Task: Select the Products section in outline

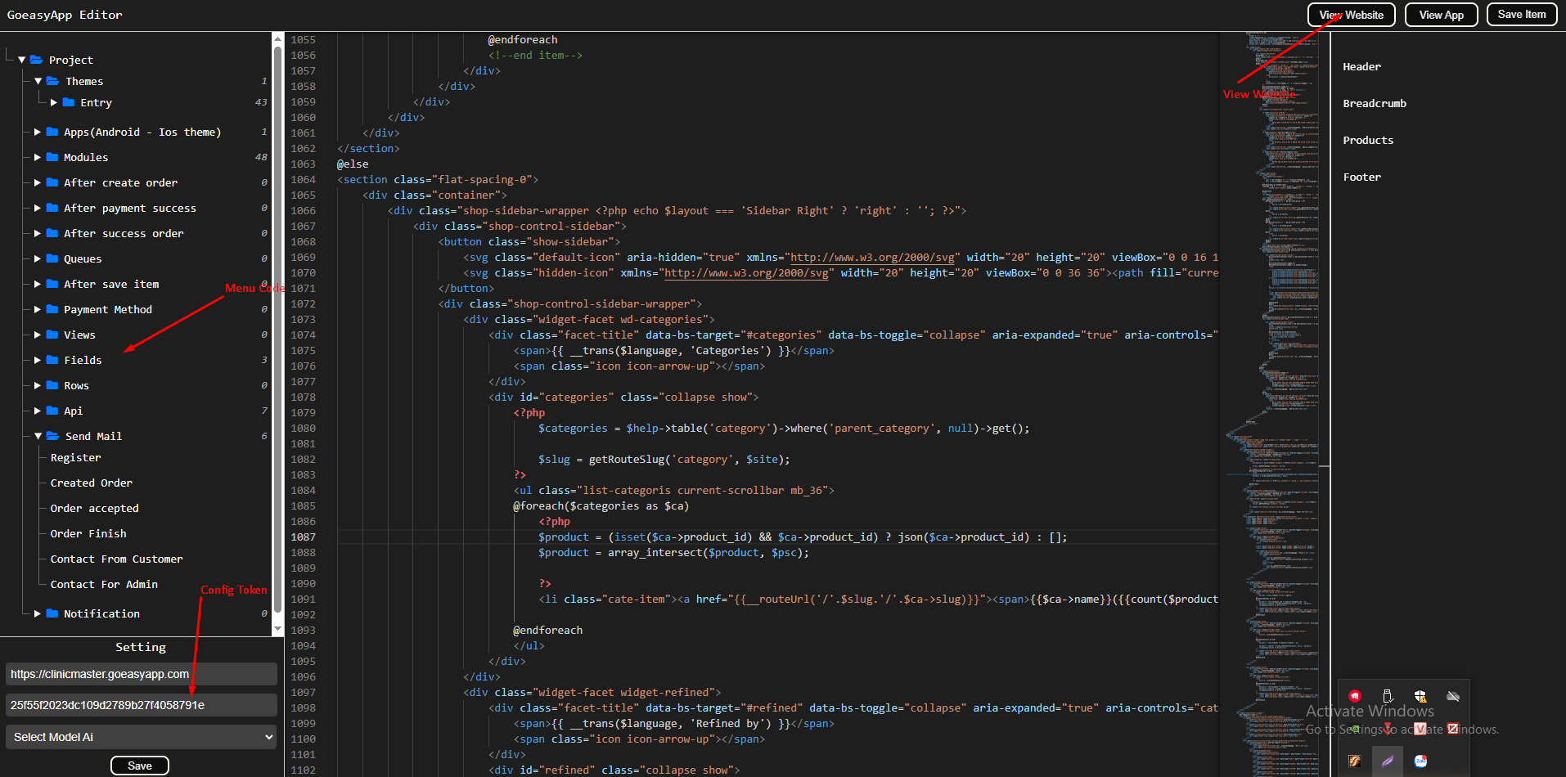Action: tap(1368, 141)
